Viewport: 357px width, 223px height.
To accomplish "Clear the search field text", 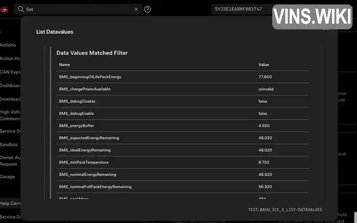I will (x=136, y=9).
